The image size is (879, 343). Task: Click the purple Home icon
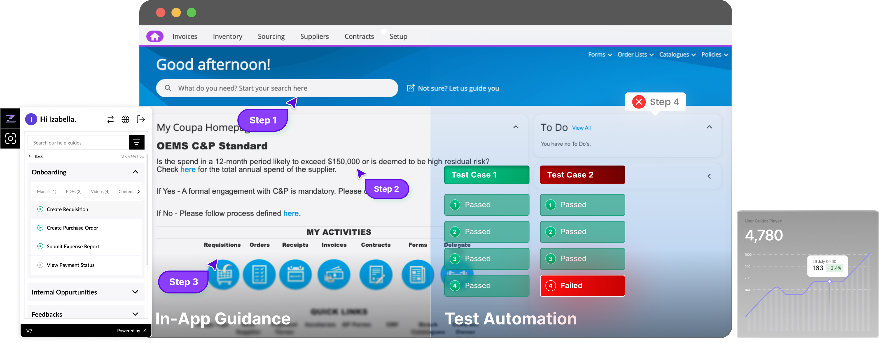click(154, 37)
